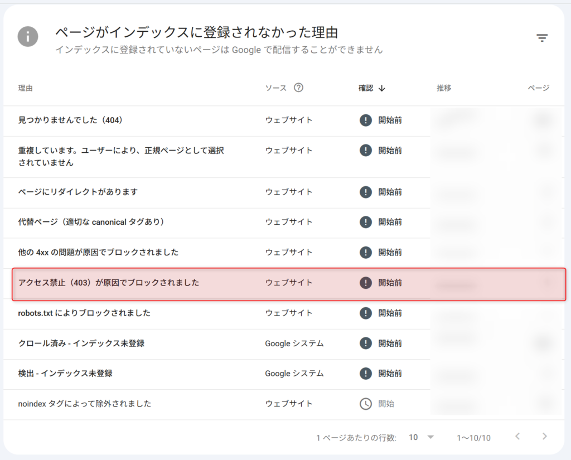Click 開始 status on the noindex row
571x460 pixels.
tap(385, 404)
